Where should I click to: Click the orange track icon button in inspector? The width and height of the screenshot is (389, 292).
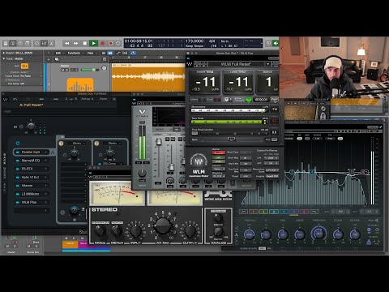point(24,66)
